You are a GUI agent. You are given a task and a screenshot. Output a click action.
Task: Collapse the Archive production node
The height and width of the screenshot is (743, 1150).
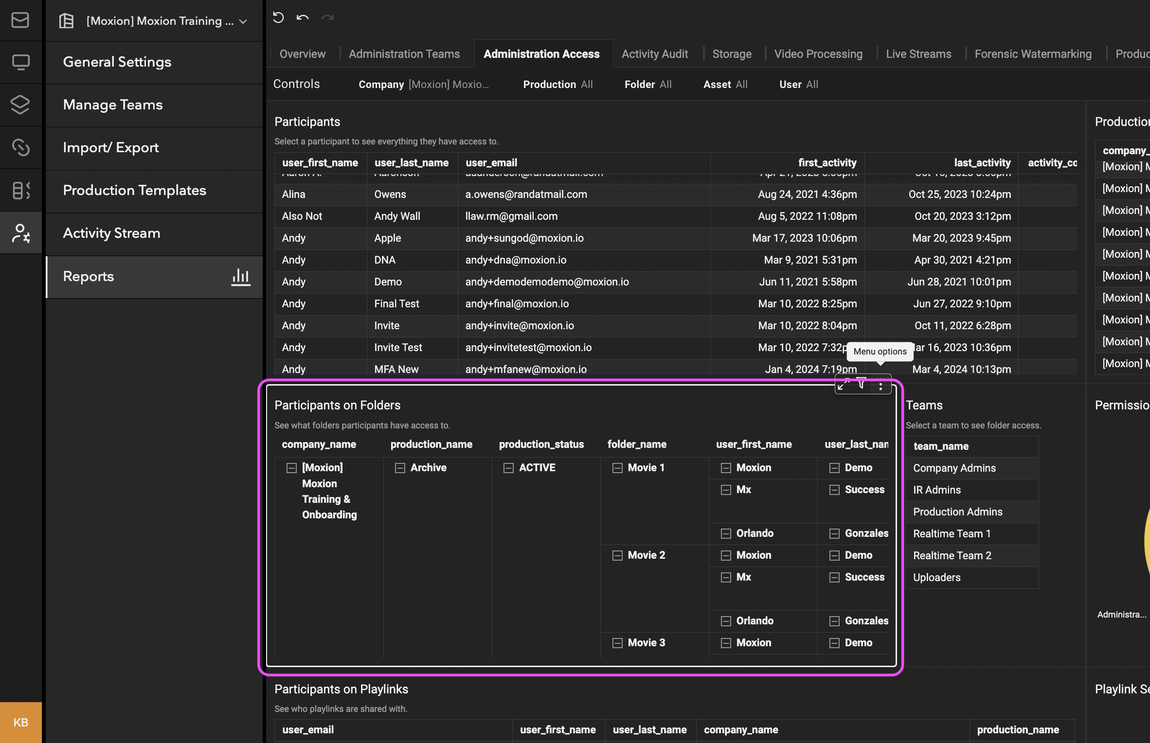[399, 467]
